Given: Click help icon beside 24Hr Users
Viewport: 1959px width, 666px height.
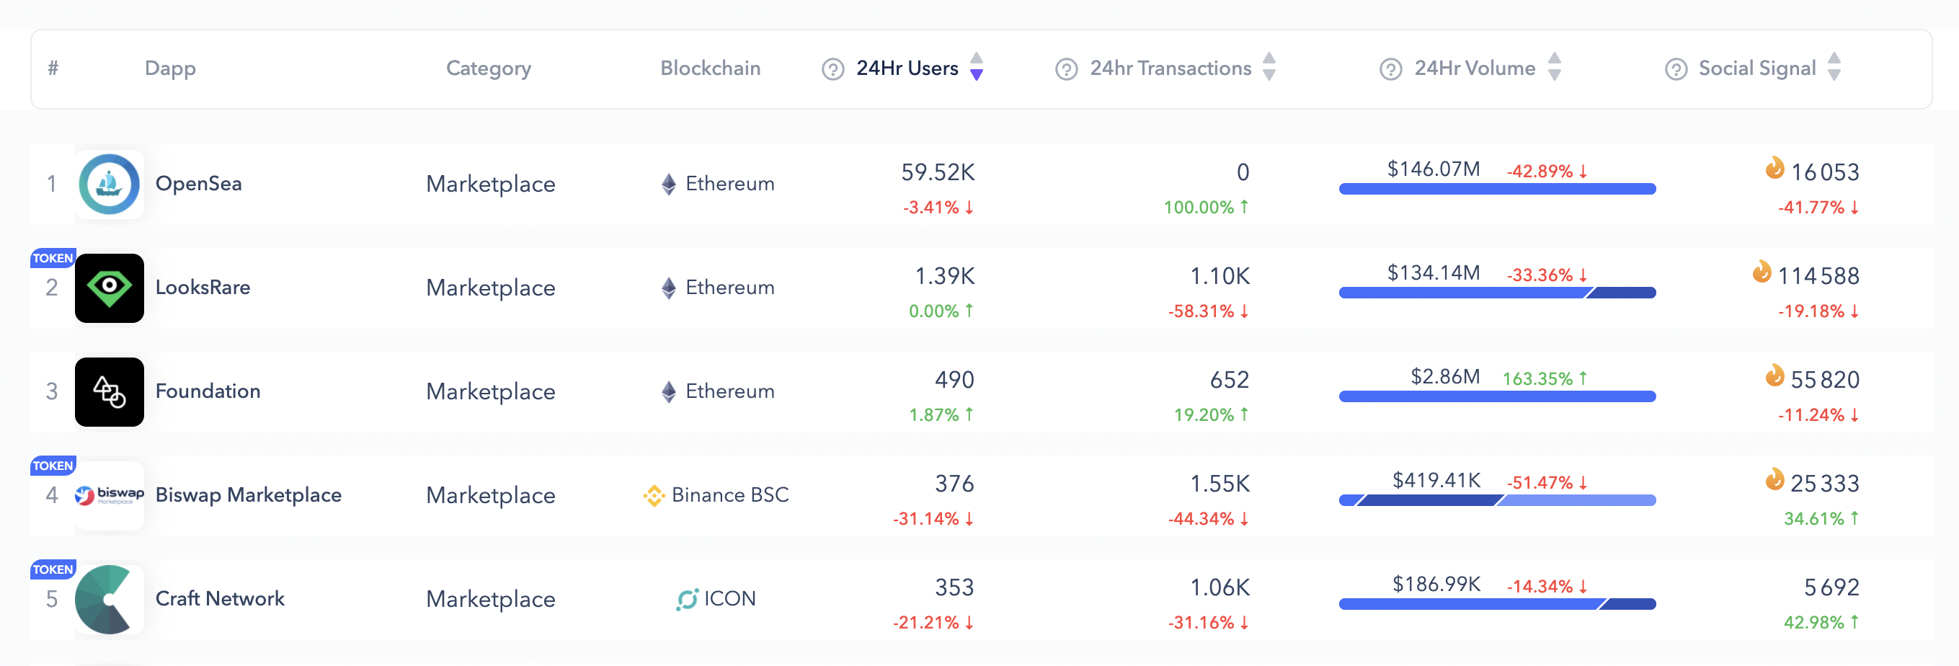Looking at the screenshot, I should 832,69.
